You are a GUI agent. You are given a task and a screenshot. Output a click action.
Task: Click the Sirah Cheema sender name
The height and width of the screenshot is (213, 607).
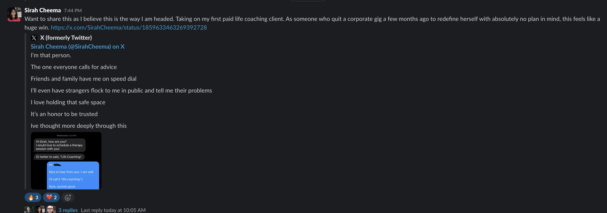pos(43,10)
